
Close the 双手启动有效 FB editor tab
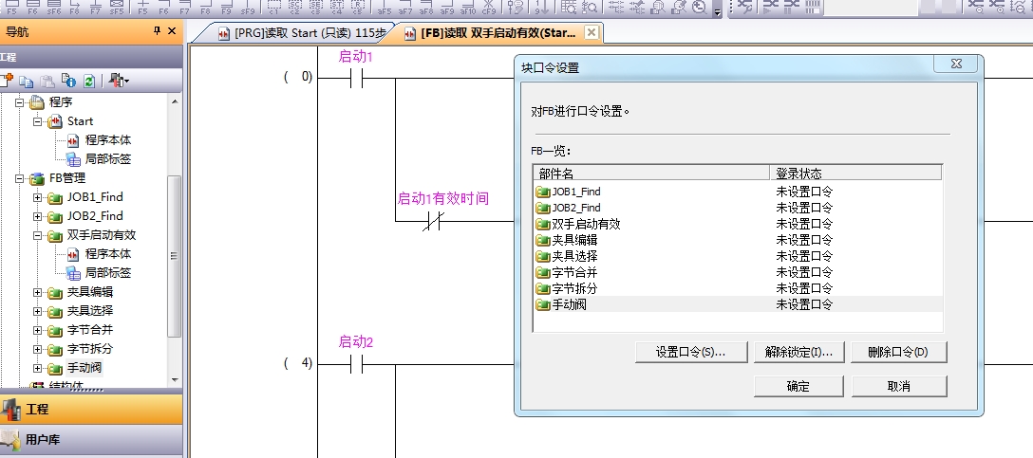[x=592, y=33]
